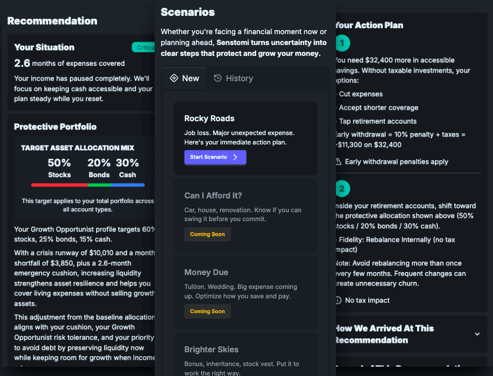Viewport: 493px width, 376px height.
Task: Select the Rocky Roads scenario card title
Action: 209,118
